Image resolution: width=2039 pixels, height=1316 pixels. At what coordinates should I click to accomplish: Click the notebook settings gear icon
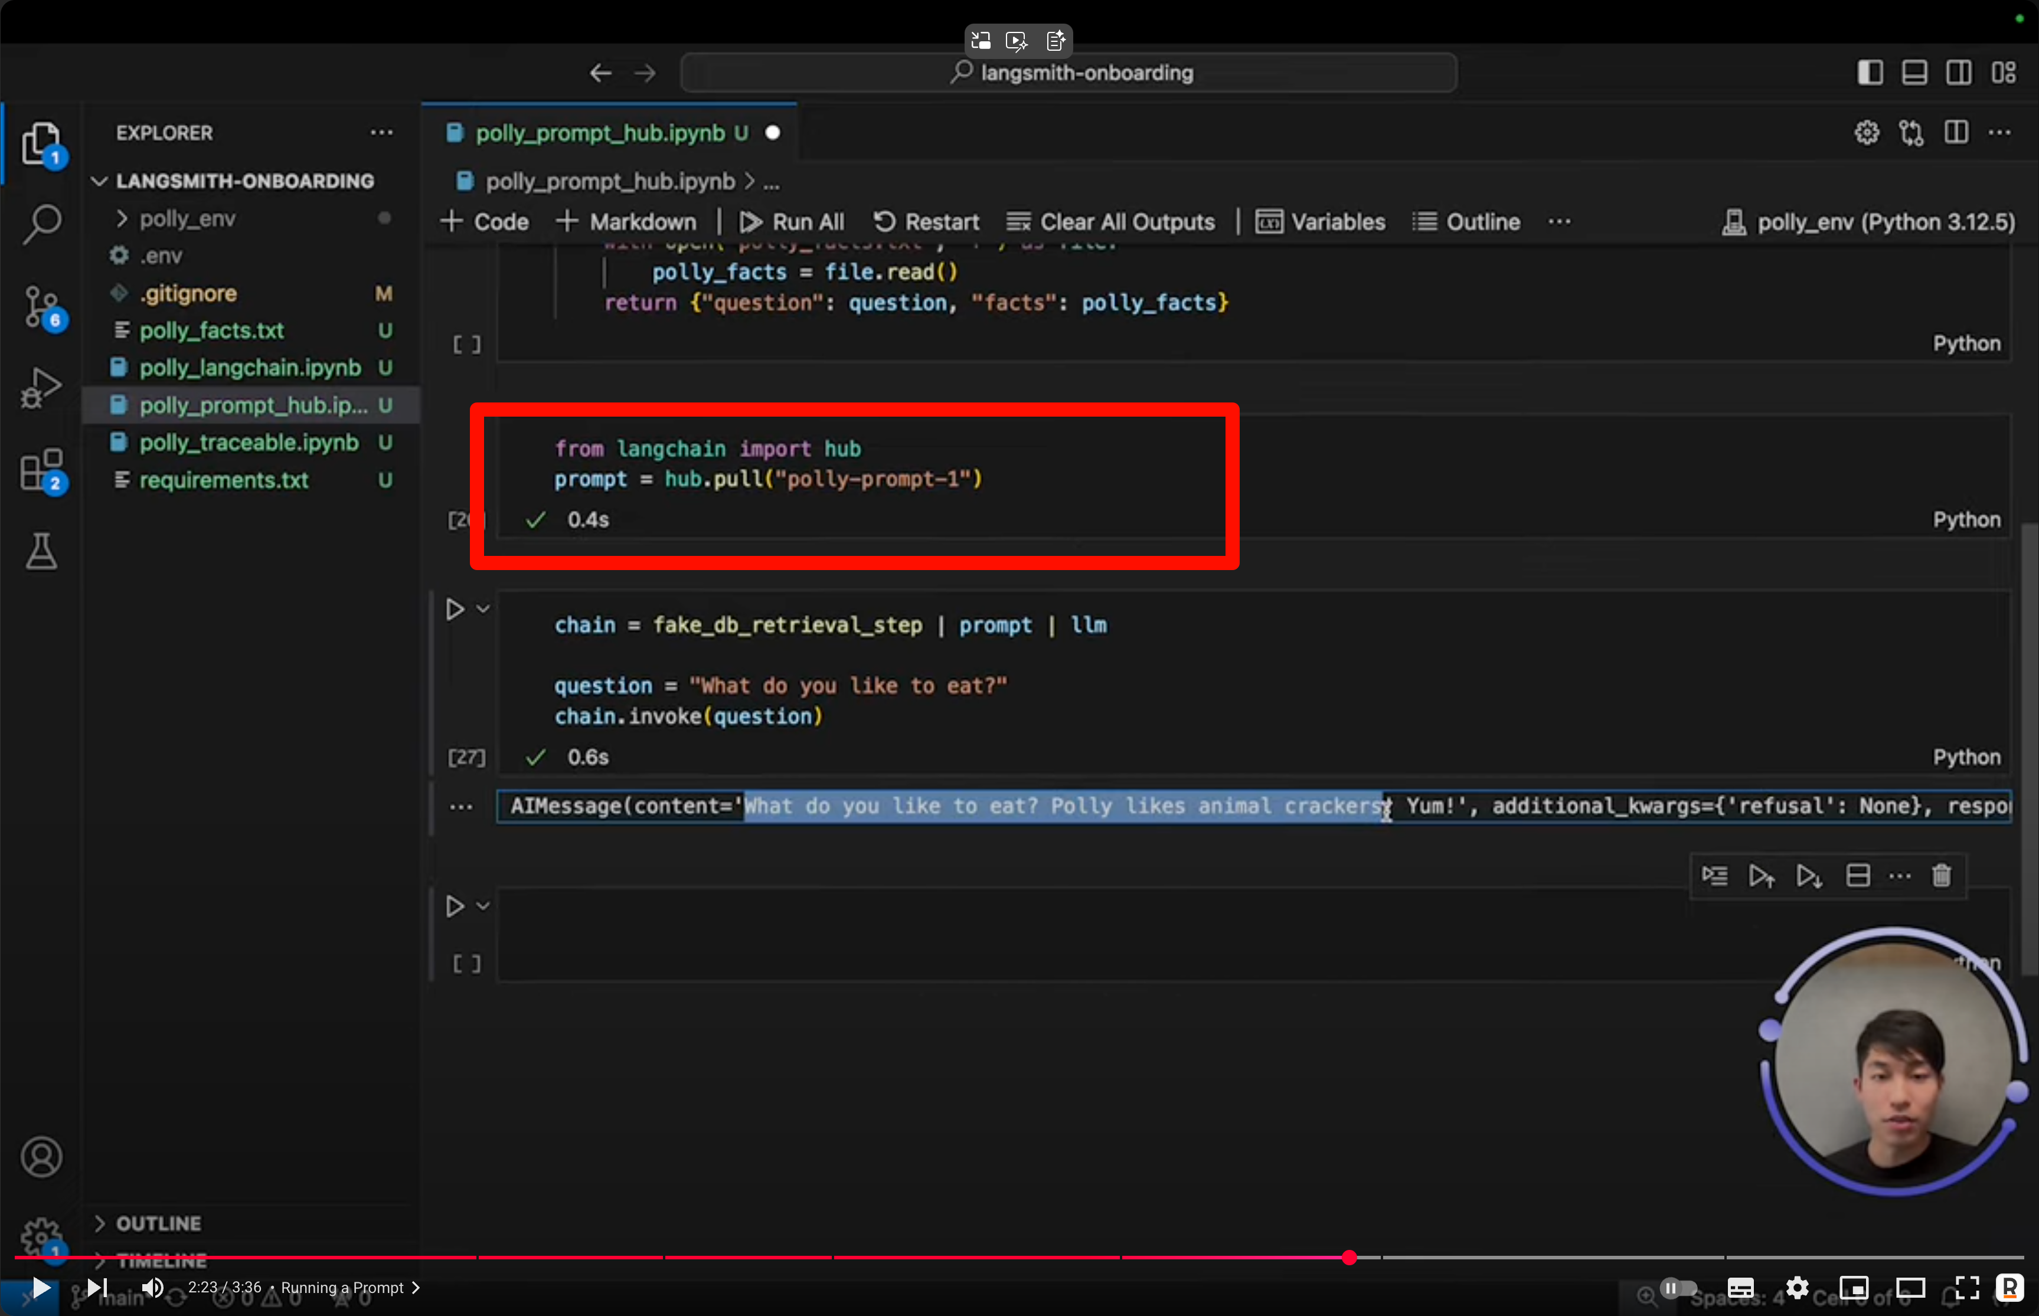pyautogui.click(x=1867, y=132)
